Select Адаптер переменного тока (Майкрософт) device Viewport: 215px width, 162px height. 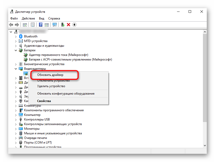58,55
